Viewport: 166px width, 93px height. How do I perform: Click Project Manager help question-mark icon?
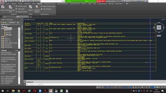[x=18, y=22]
